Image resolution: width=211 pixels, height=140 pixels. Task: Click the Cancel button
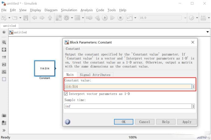(145, 122)
